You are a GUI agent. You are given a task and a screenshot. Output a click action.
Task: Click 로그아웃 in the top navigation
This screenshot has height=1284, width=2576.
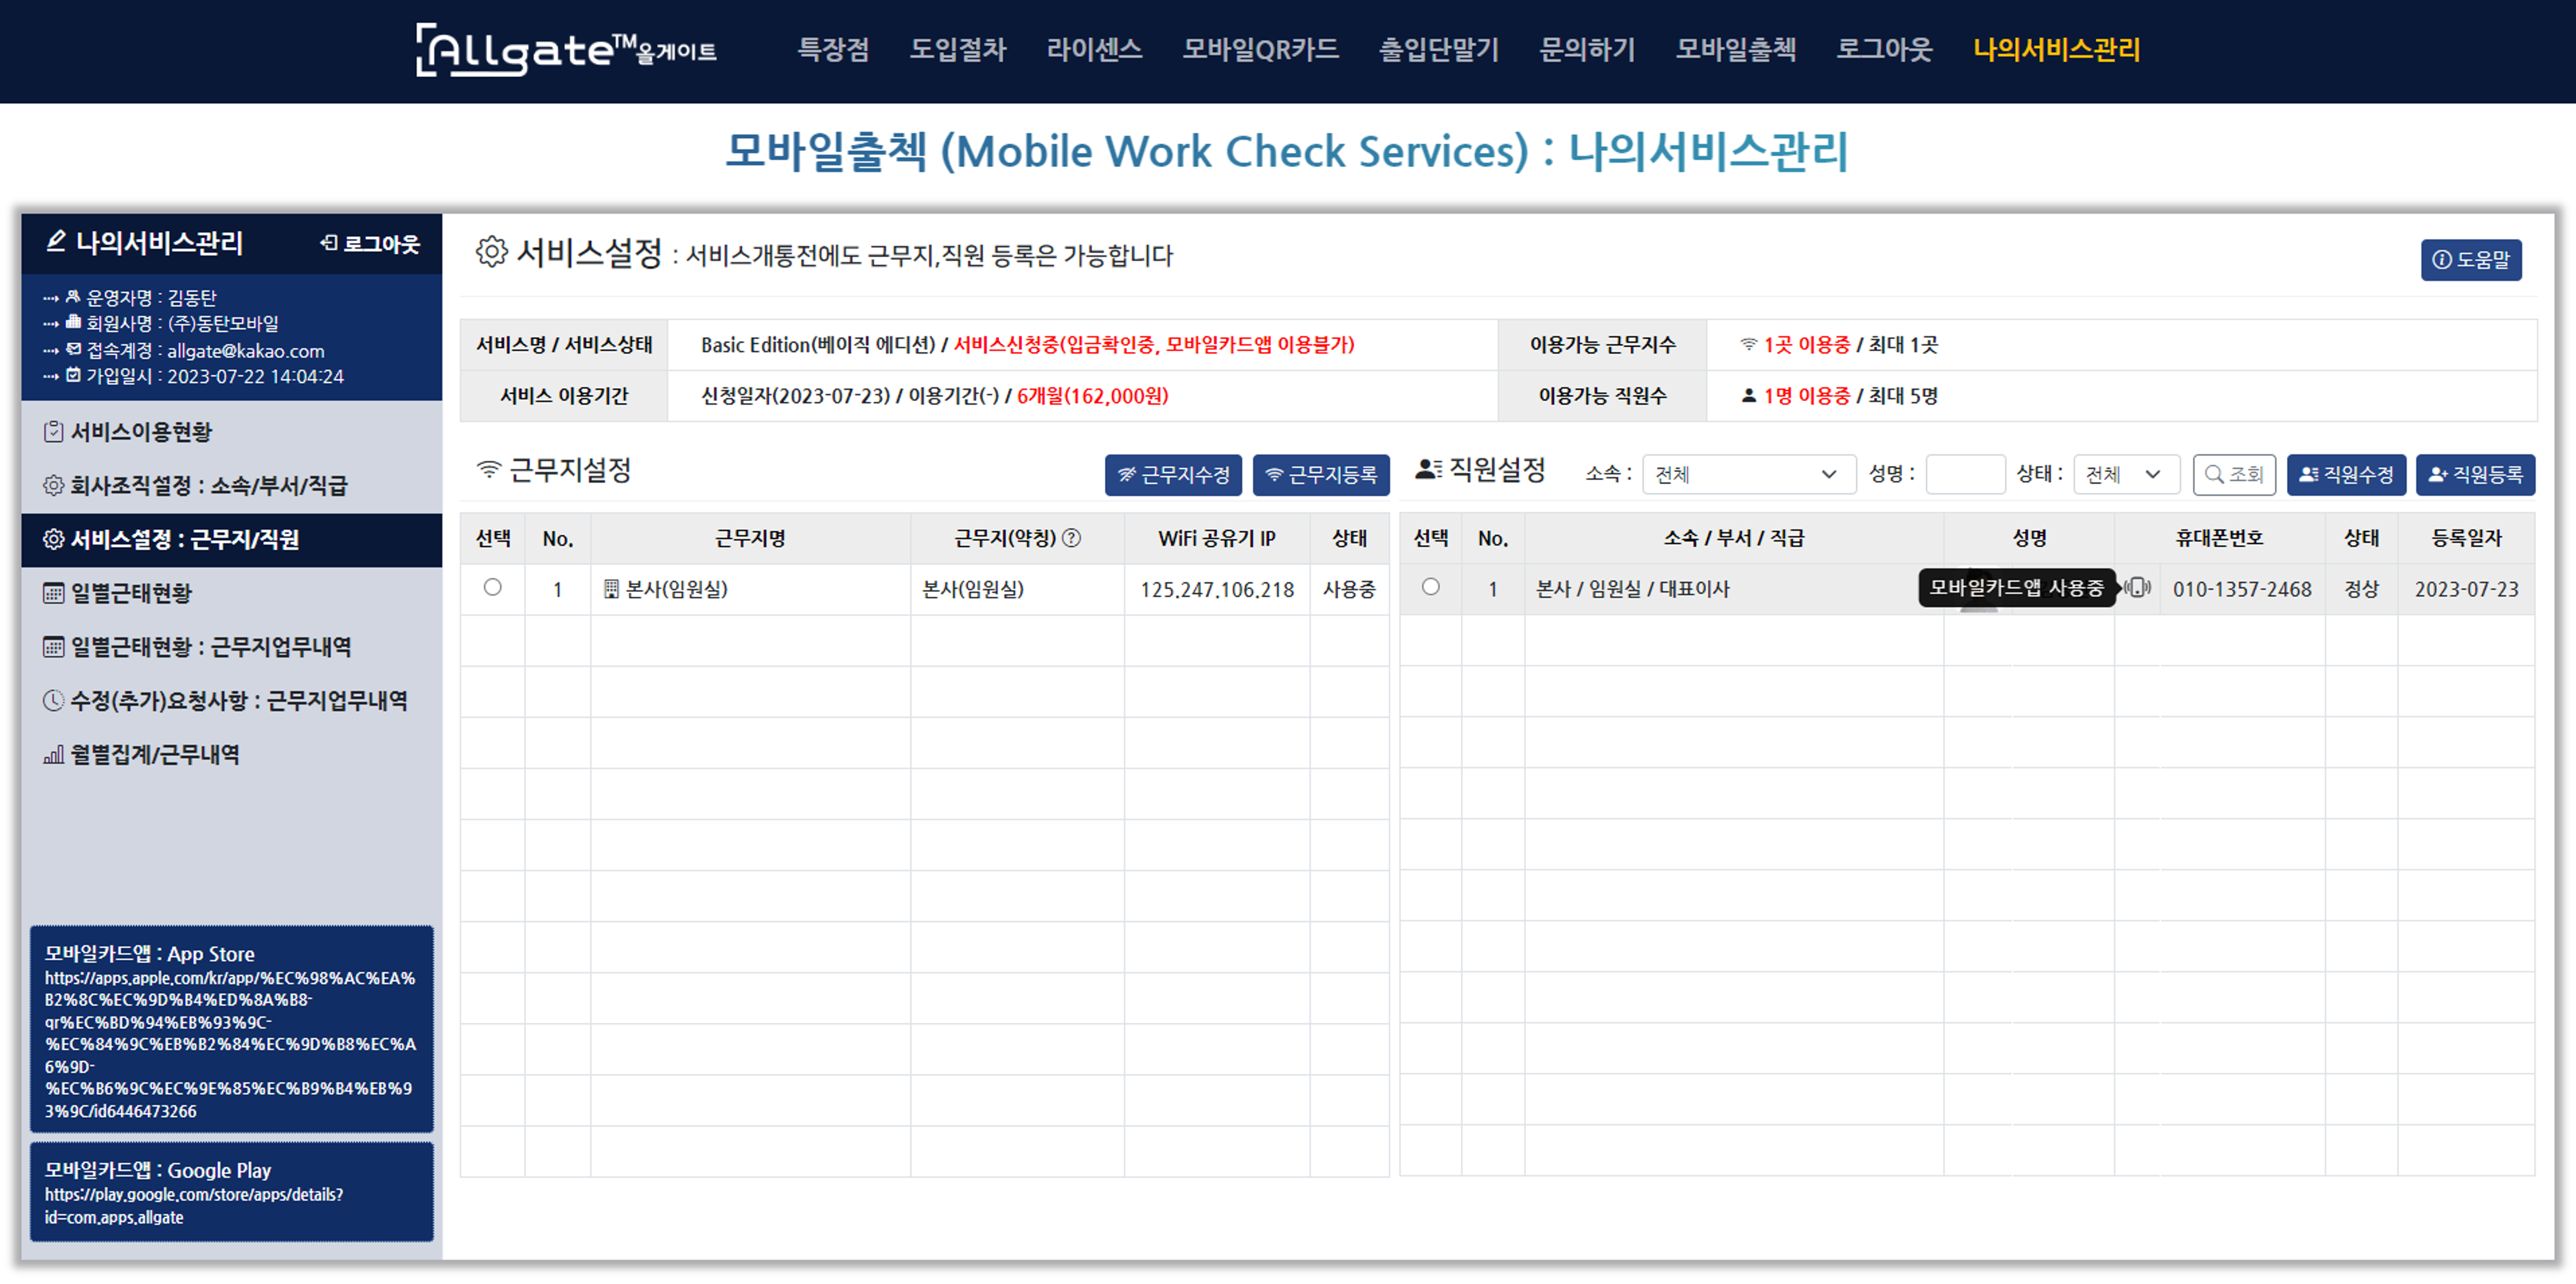[x=1884, y=49]
